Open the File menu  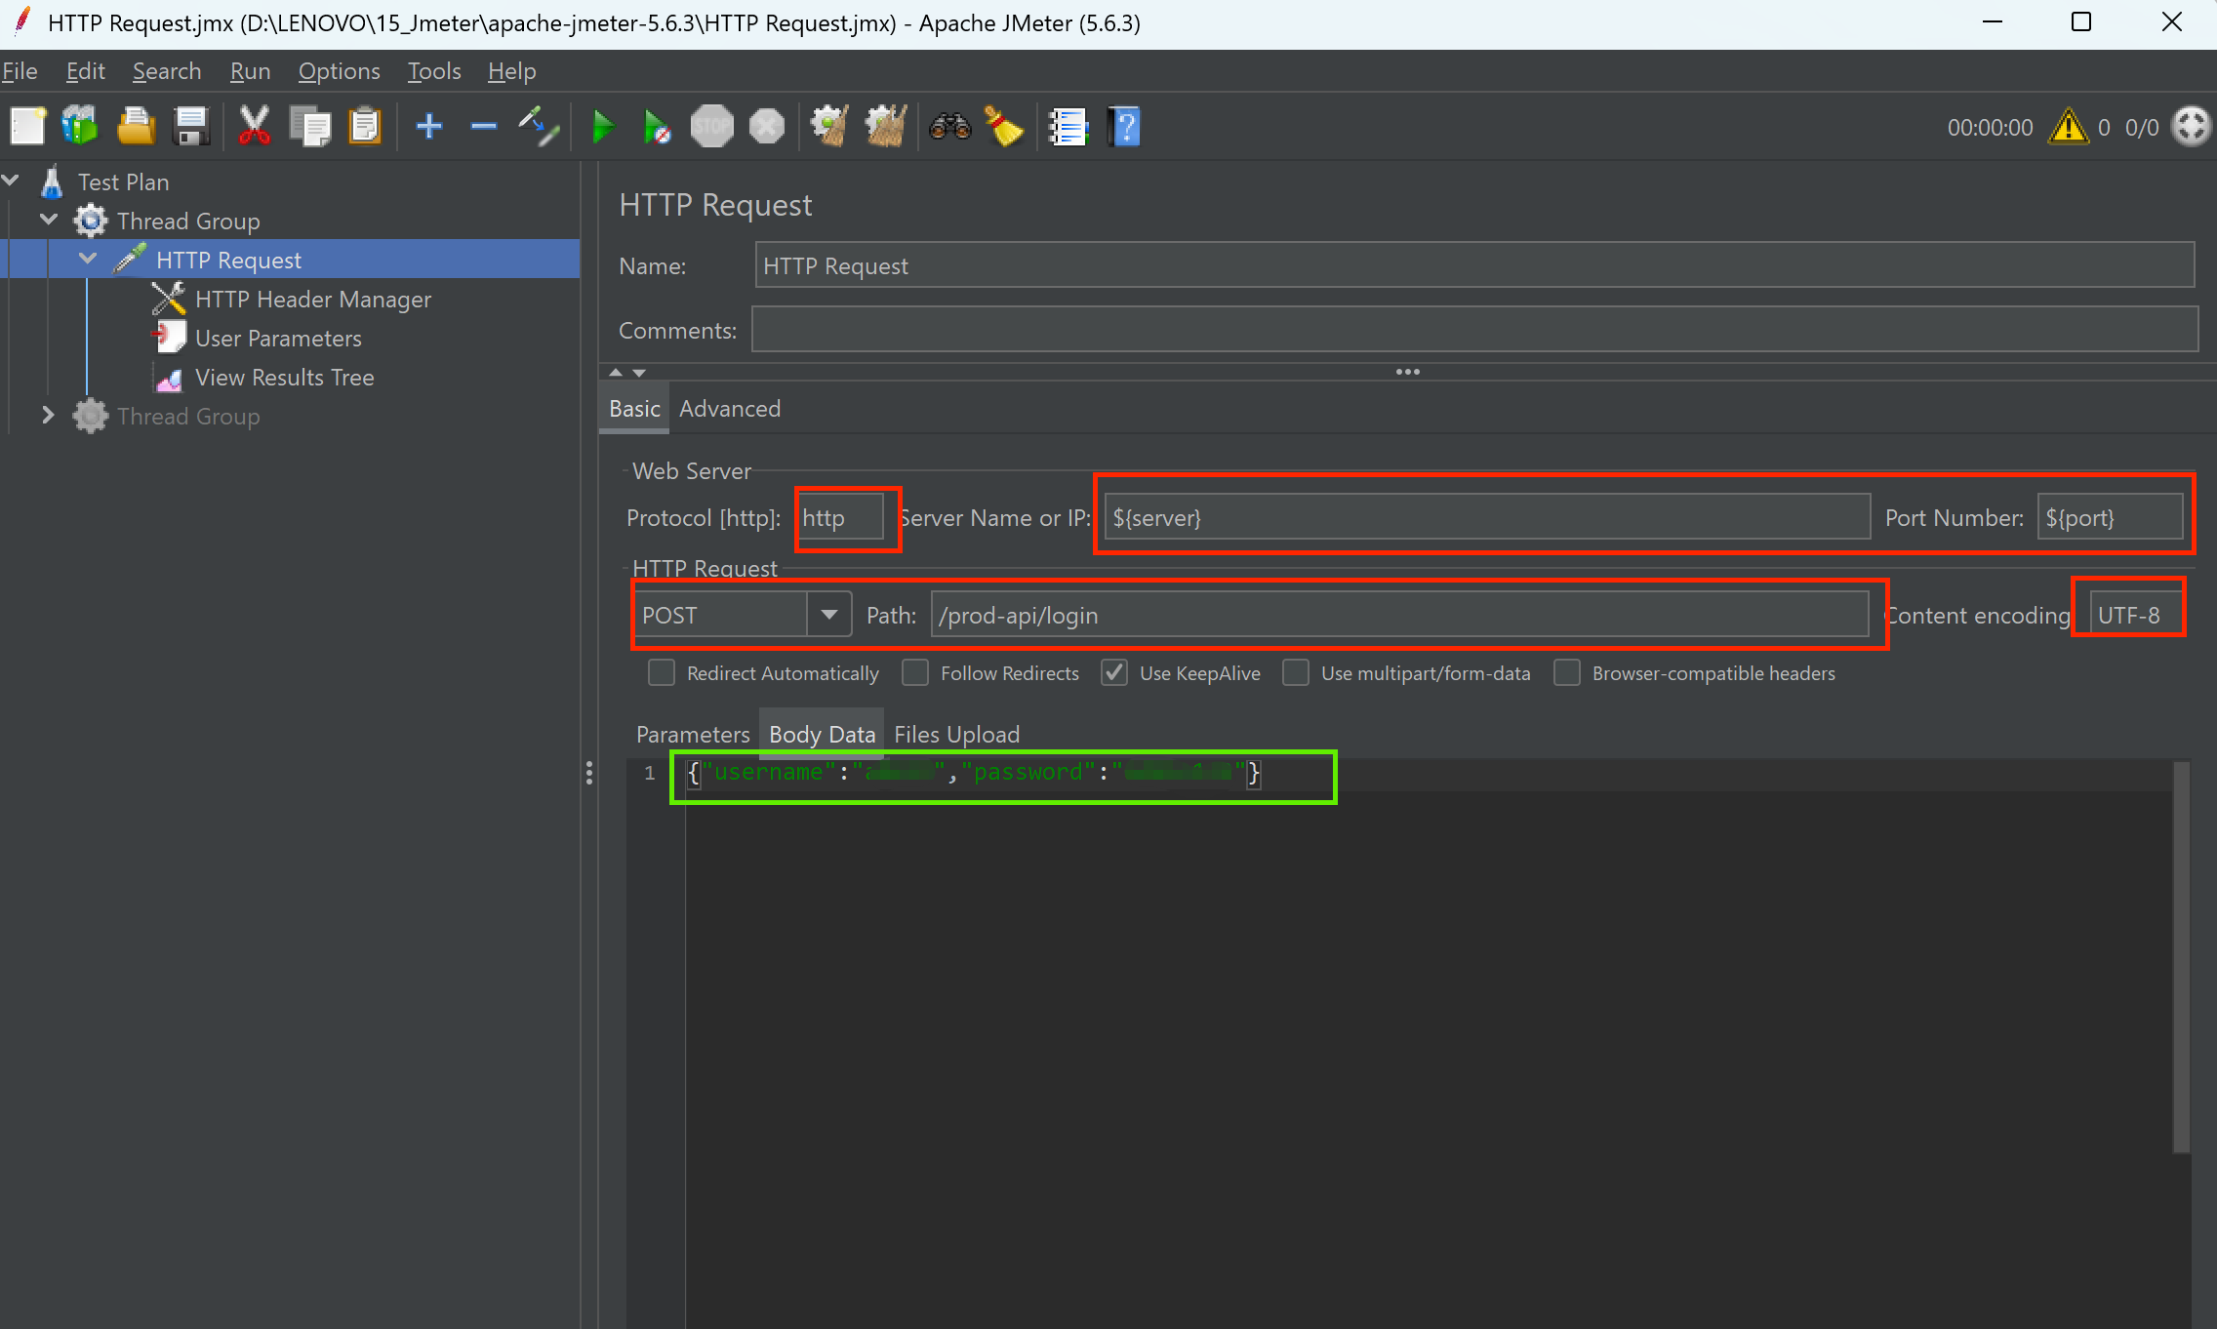pos(20,71)
